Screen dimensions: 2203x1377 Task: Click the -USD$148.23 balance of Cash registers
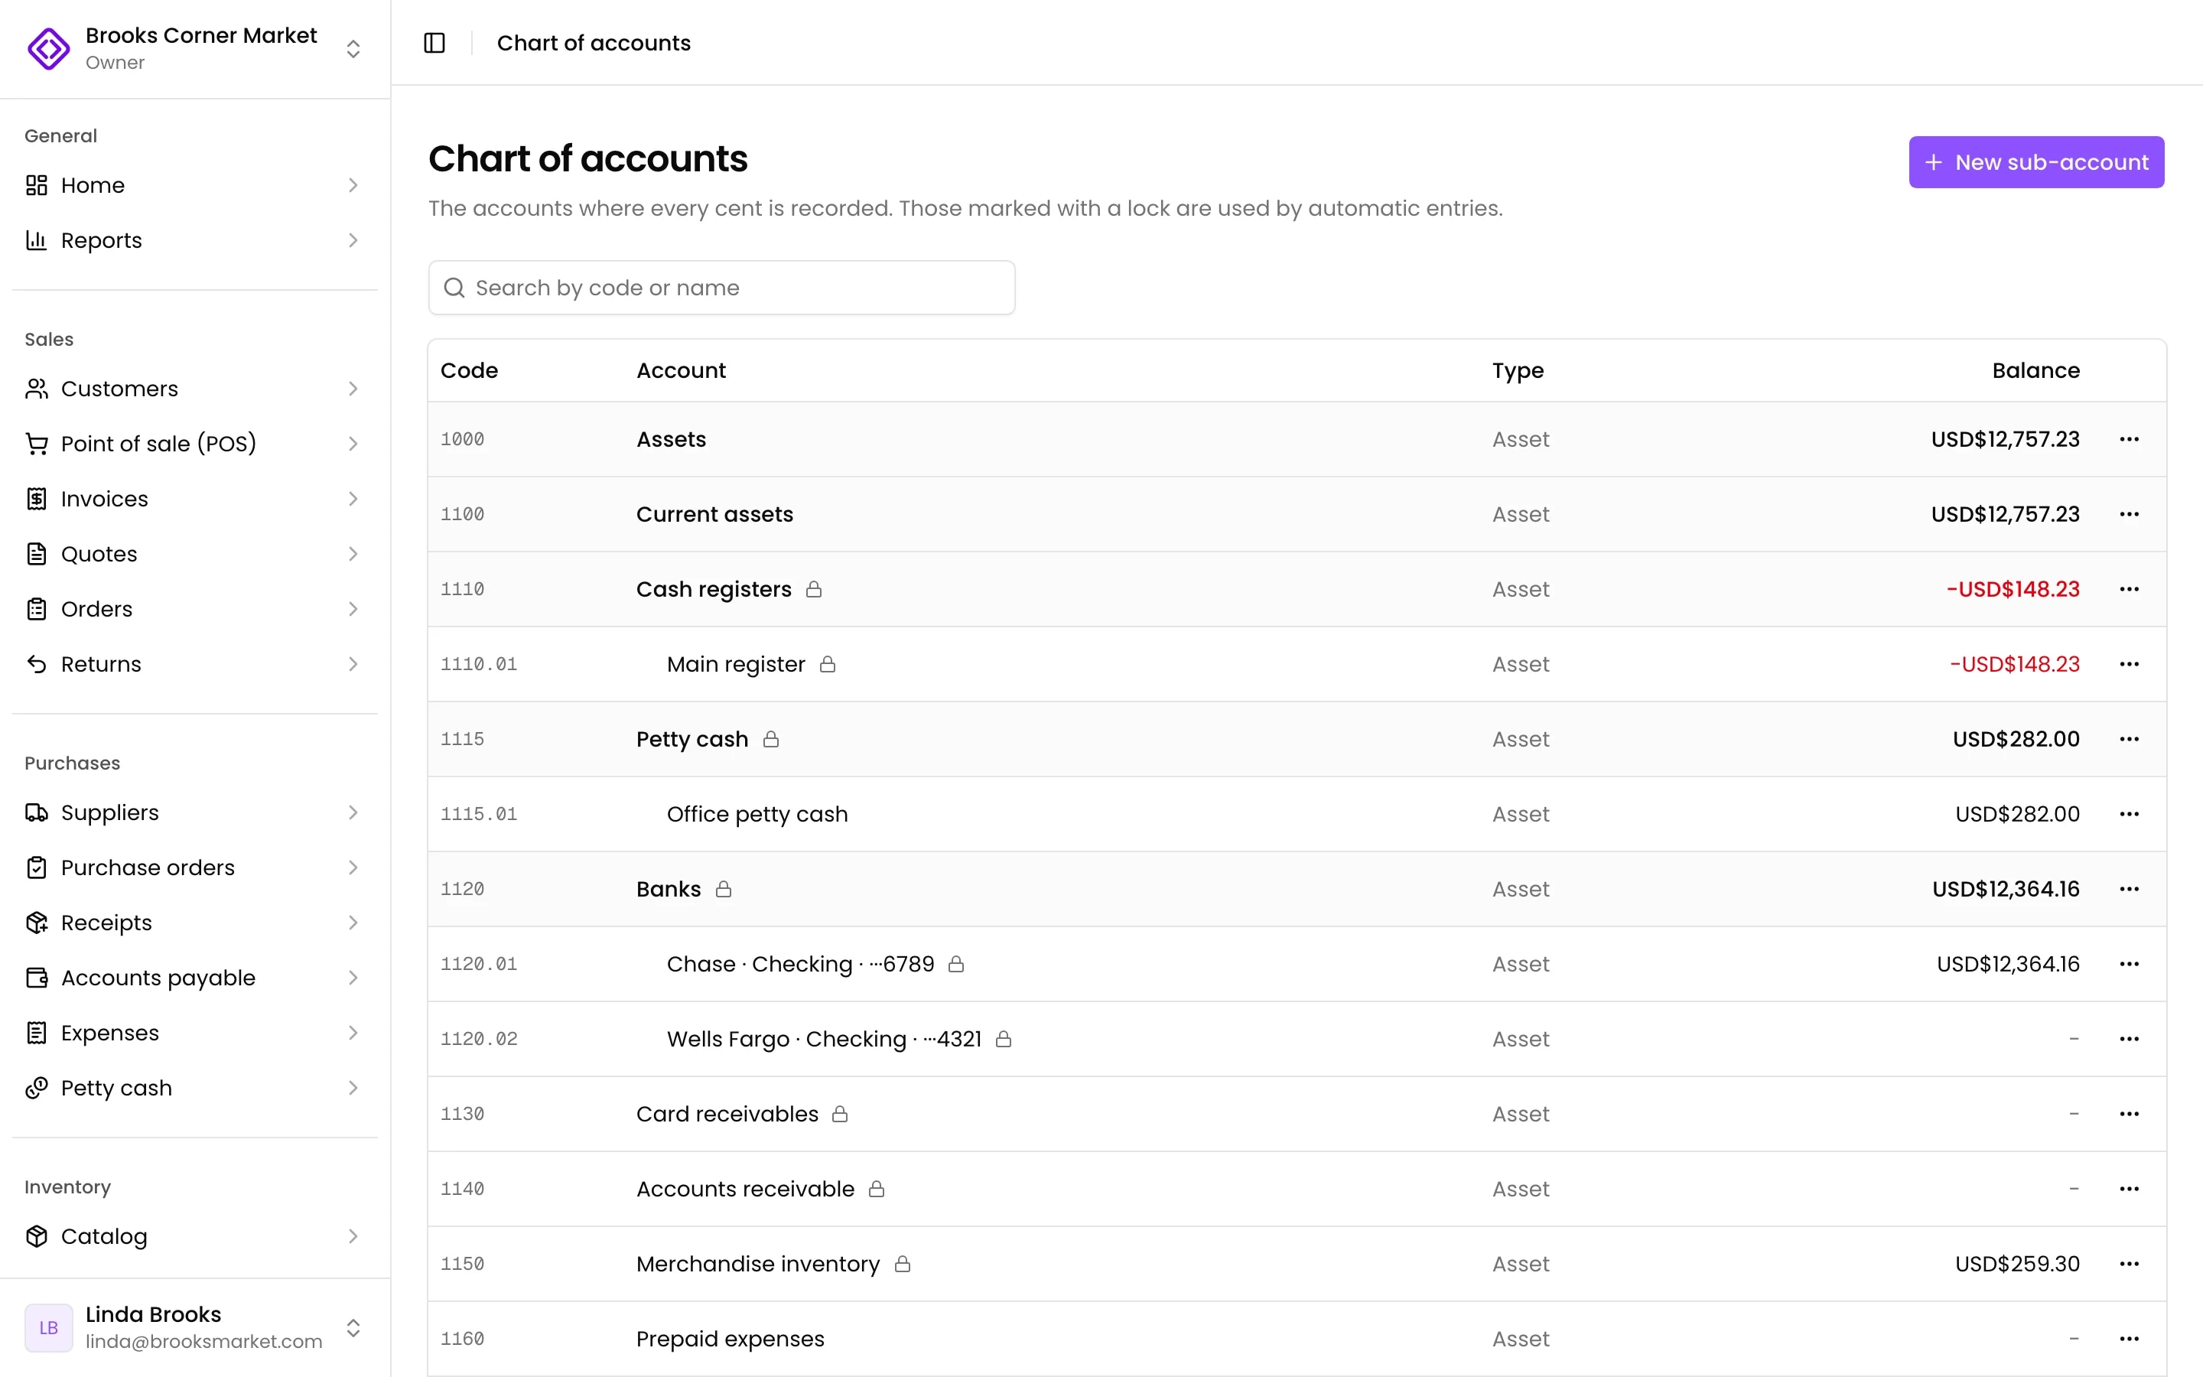pyautogui.click(x=2013, y=589)
